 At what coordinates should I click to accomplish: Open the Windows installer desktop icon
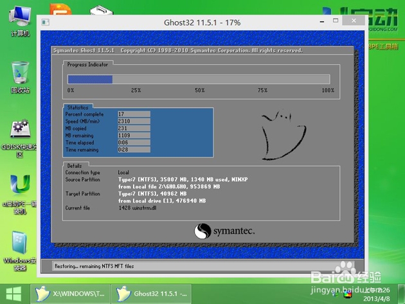(20, 251)
